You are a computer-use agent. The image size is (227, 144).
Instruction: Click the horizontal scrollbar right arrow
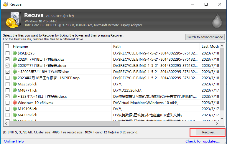(x=217, y=123)
